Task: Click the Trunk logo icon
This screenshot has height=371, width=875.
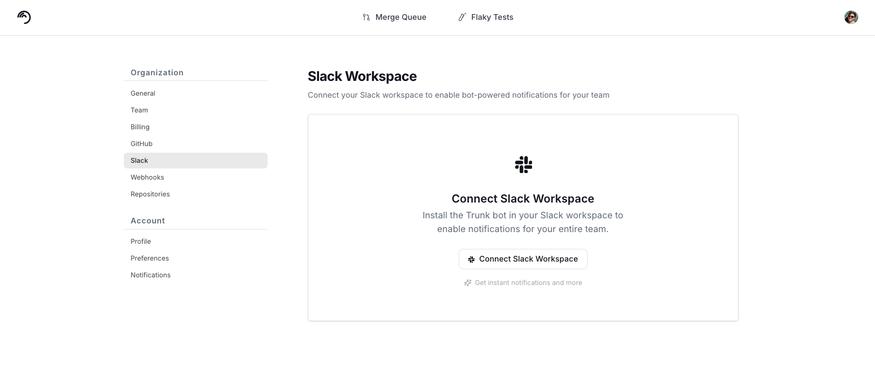Action: (x=24, y=17)
